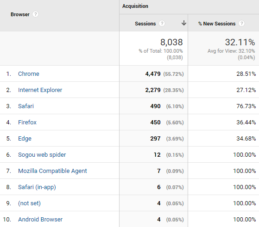The image size is (259, 227).
Task: Select Edge sessions value 297
Action: coord(155,139)
